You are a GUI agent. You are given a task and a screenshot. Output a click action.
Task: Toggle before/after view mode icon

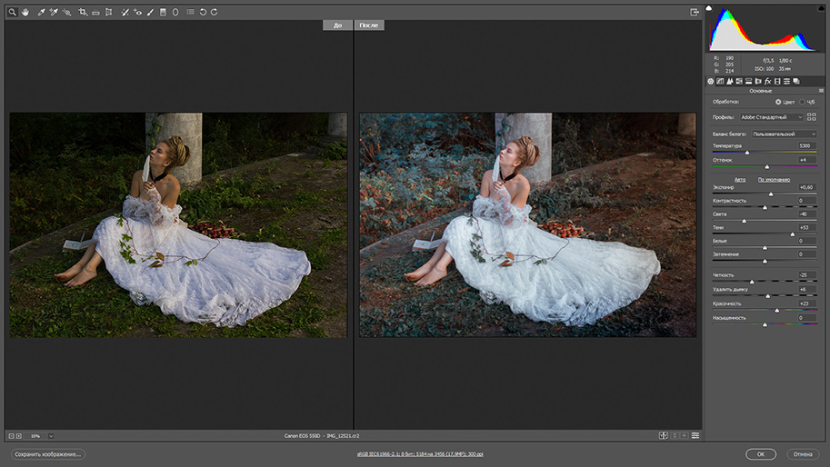[x=664, y=435]
